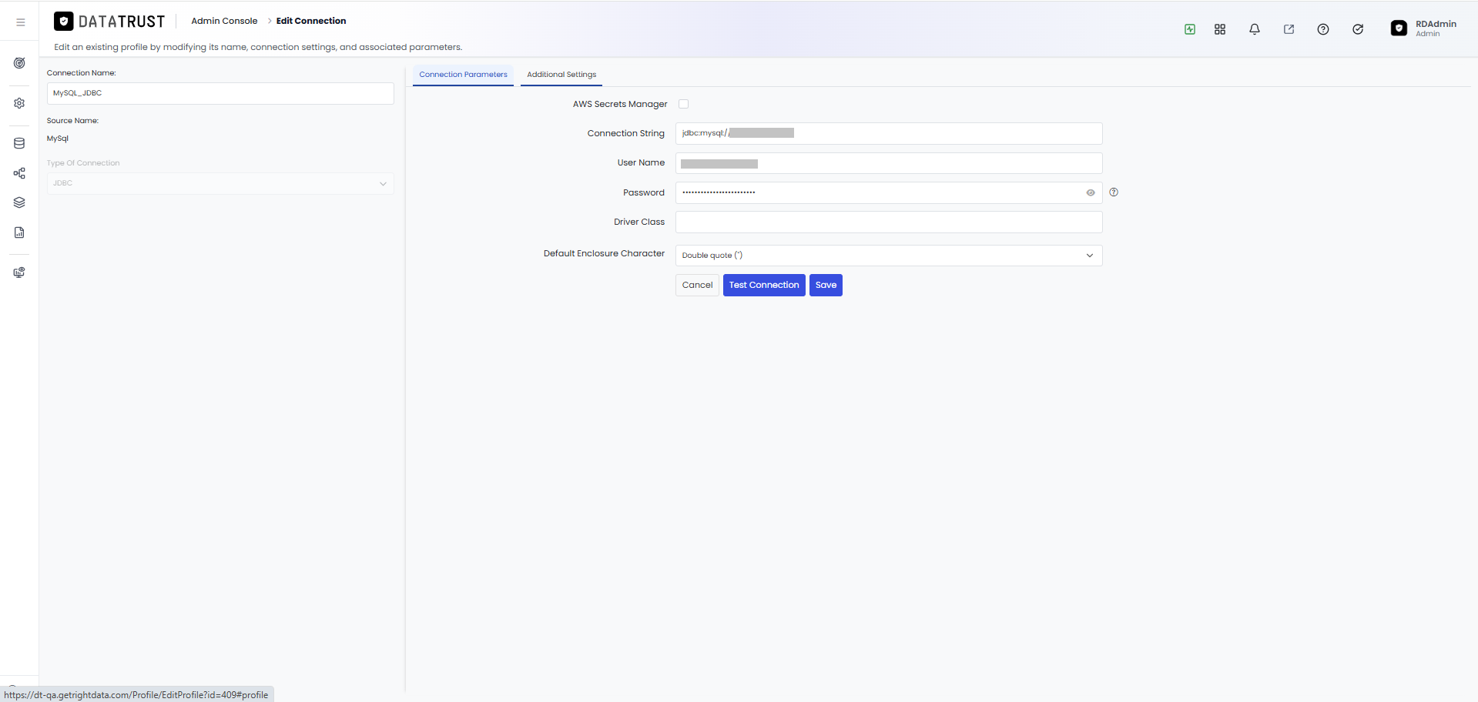Click the Cancel button
The height and width of the screenshot is (702, 1478).
point(697,286)
